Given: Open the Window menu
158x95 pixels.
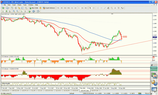Looking at the screenshot, I should 31,5.
